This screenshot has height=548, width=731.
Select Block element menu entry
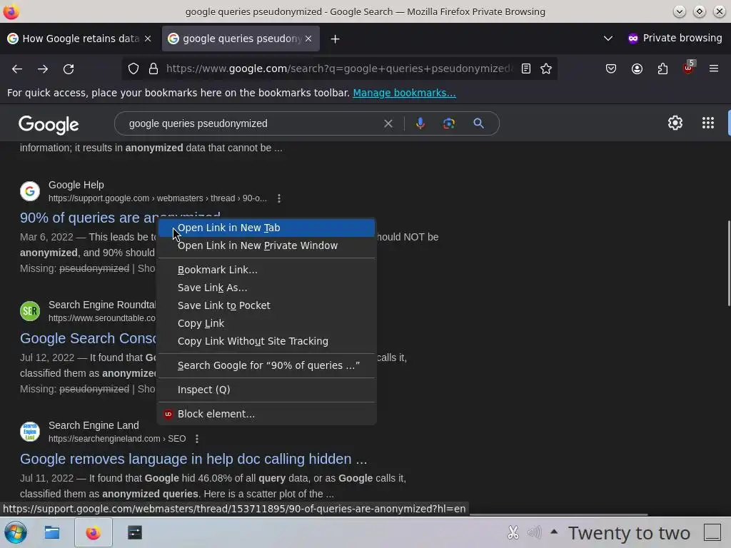point(266,414)
